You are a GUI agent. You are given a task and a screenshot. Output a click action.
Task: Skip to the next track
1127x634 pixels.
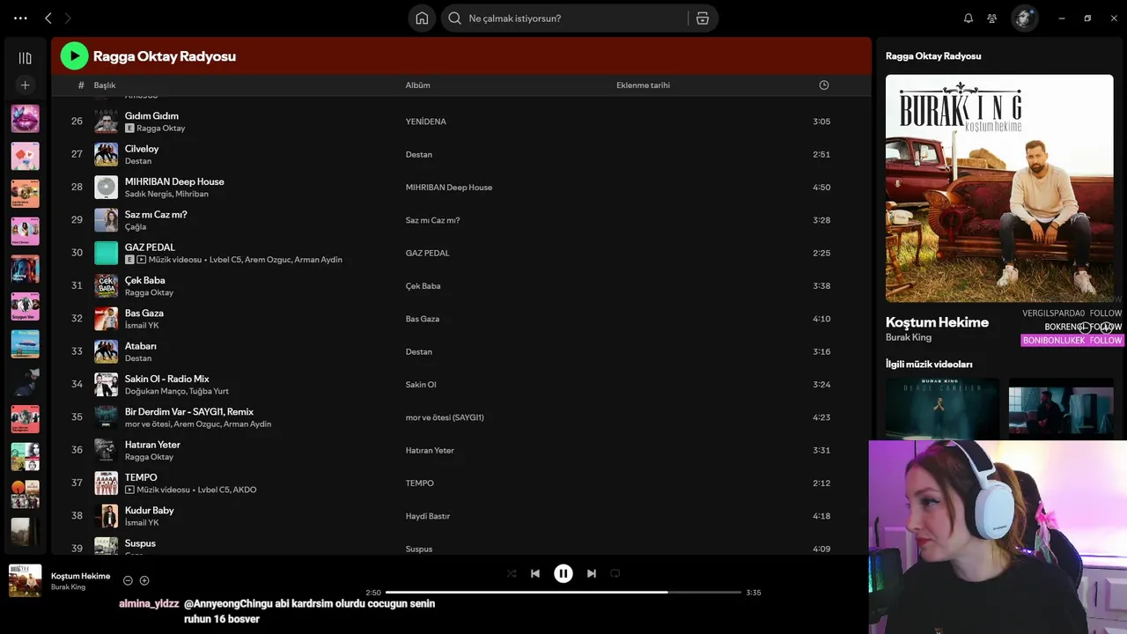pos(592,573)
